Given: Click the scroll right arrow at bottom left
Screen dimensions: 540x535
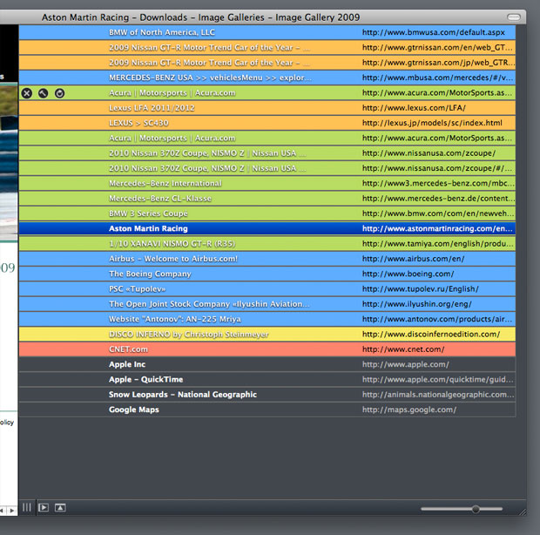Looking at the screenshot, I should tap(12, 509).
